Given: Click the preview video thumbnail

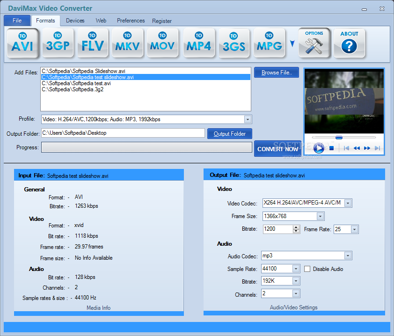Looking at the screenshot, I should click(344, 101).
